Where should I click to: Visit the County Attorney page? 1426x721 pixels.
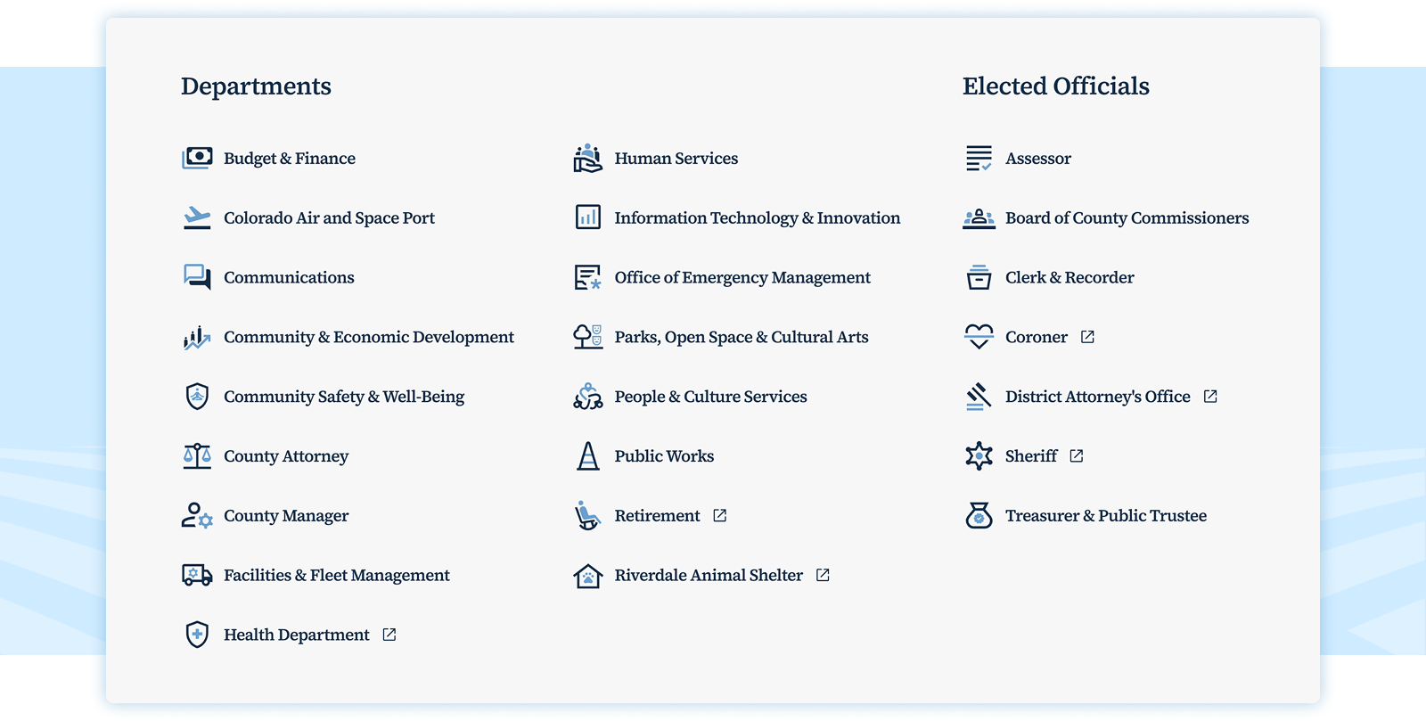tap(286, 456)
